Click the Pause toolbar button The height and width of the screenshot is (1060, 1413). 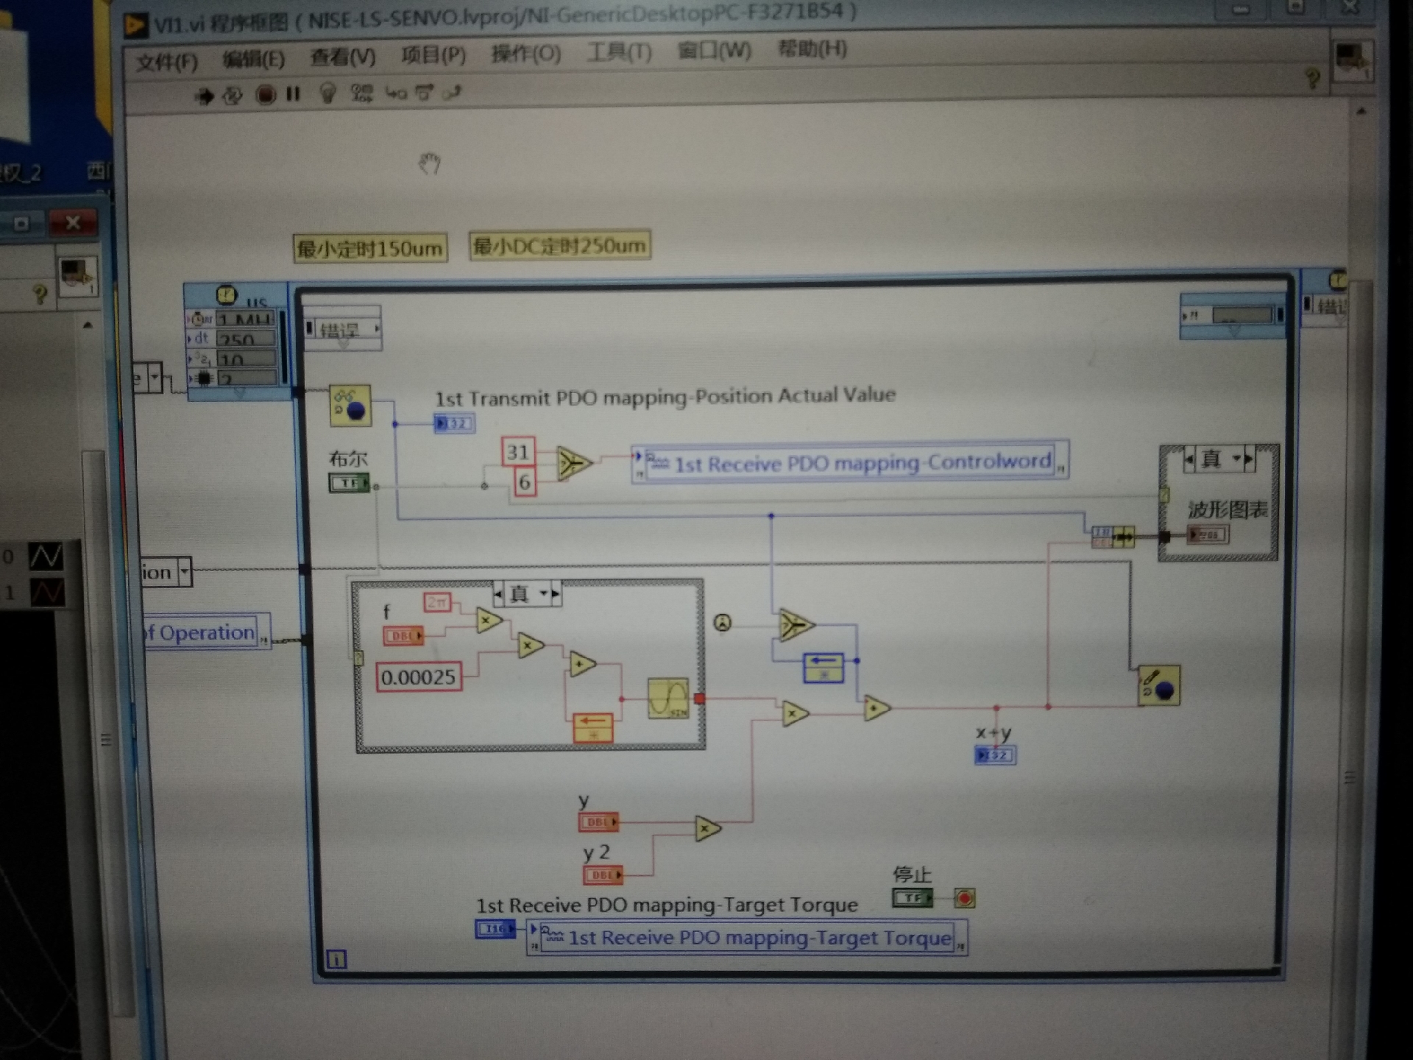(293, 94)
